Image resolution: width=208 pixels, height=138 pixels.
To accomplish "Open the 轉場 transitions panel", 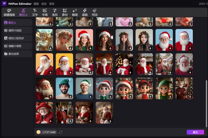I will [75, 12].
